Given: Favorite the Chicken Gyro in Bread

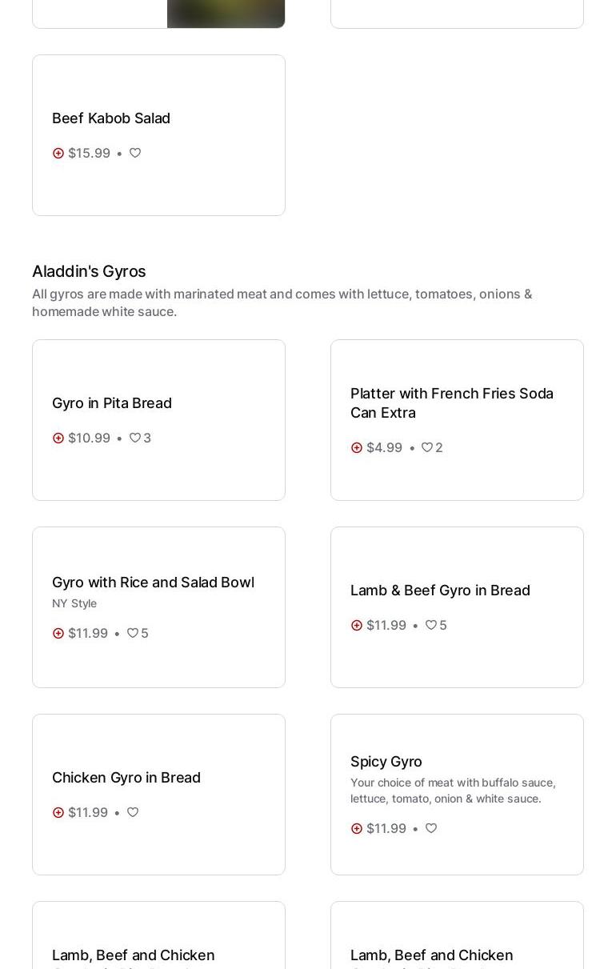Looking at the screenshot, I should 133,812.
